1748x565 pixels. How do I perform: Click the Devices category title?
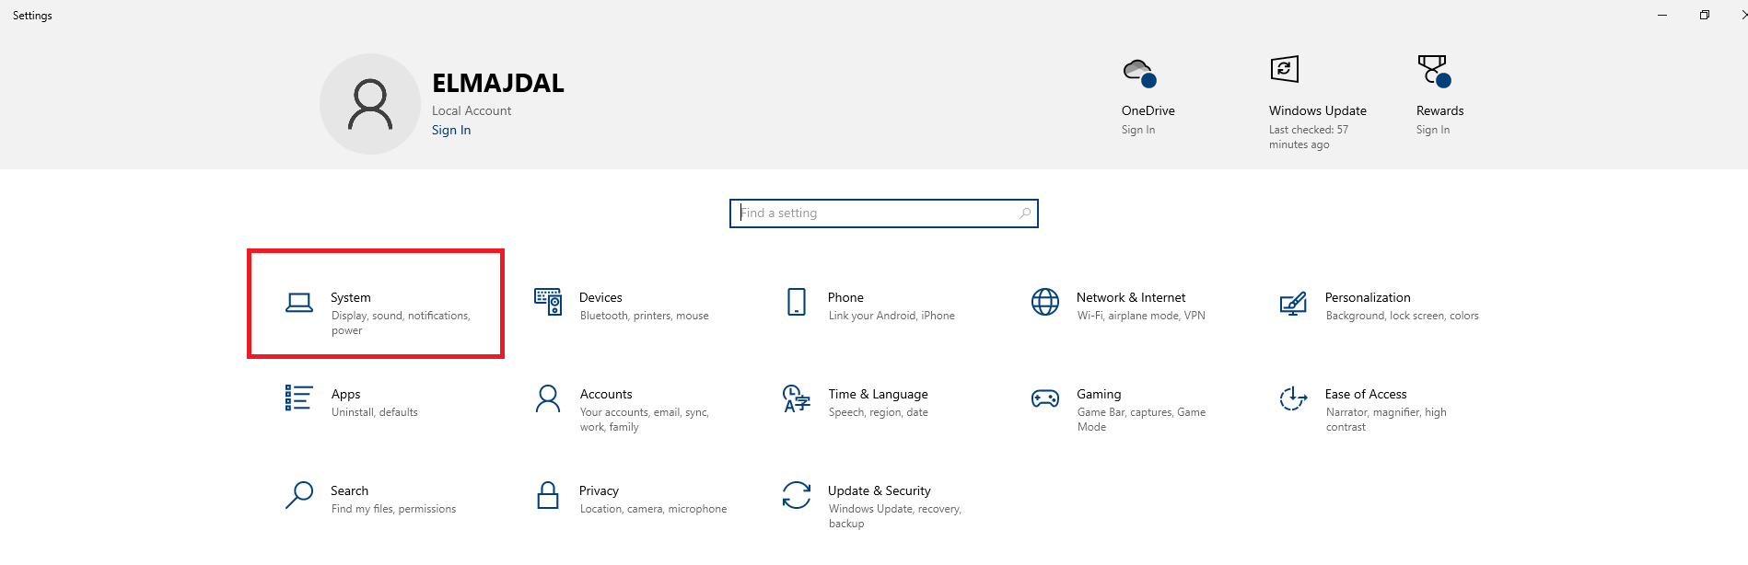600,297
